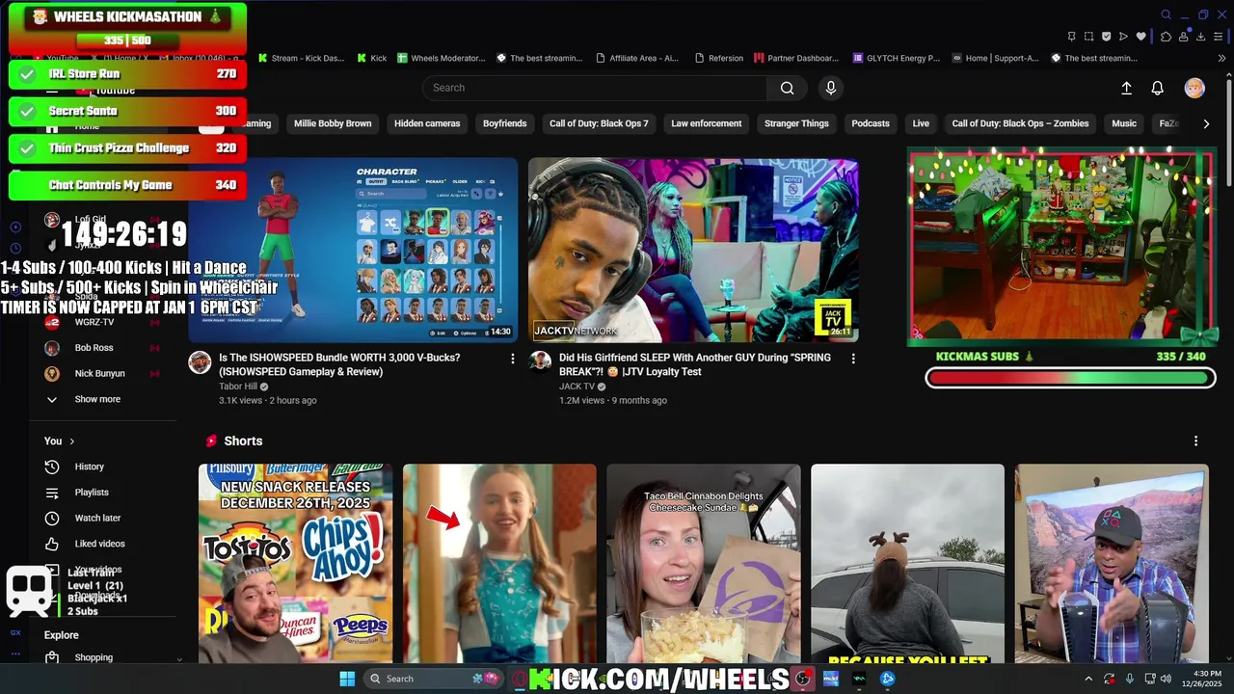Open the Partner Dashboard bookmark
1234x694 pixels.
coord(796,58)
